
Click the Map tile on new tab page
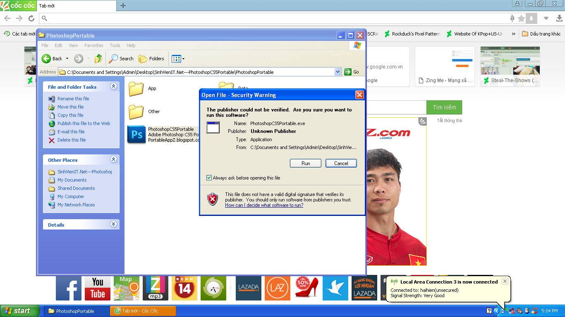pyautogui.click(x=127, y=288)
